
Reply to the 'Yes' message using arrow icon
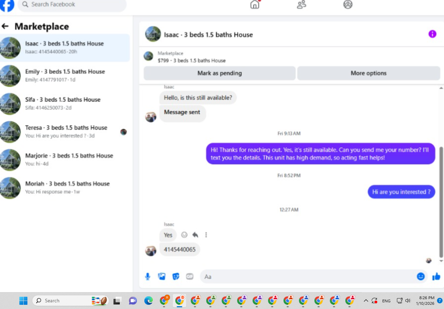[195, 235]
